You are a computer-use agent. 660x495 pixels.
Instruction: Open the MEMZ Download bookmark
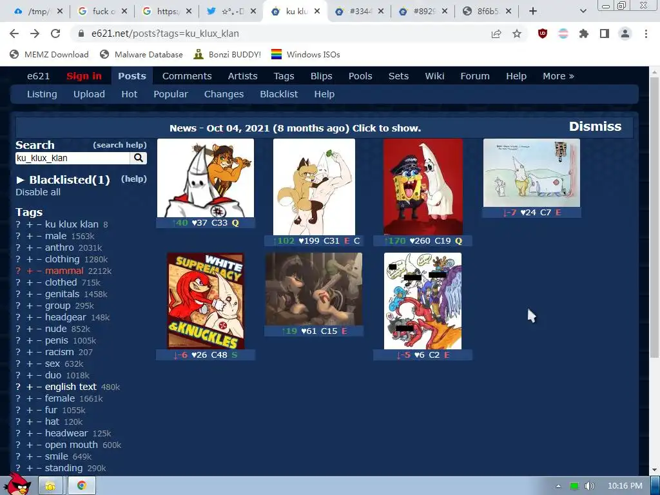pyautogui.click(x=49, y=54)
